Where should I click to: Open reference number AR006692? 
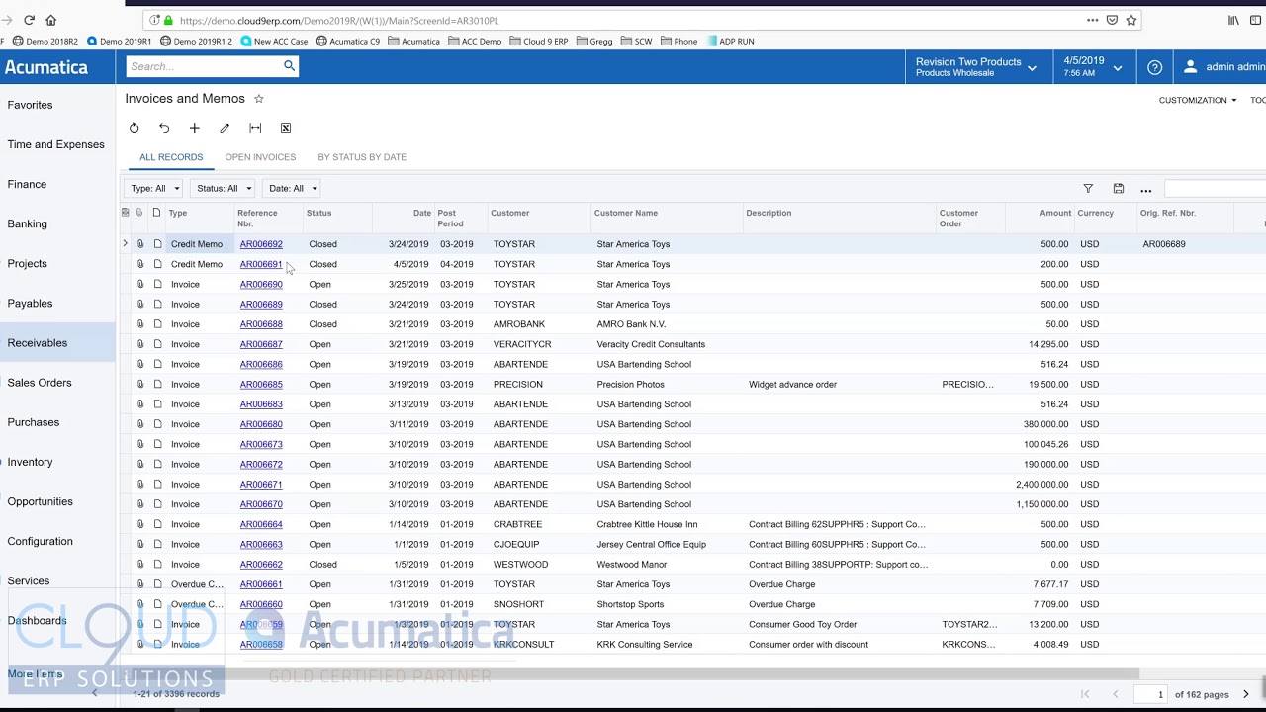point(261,244)
